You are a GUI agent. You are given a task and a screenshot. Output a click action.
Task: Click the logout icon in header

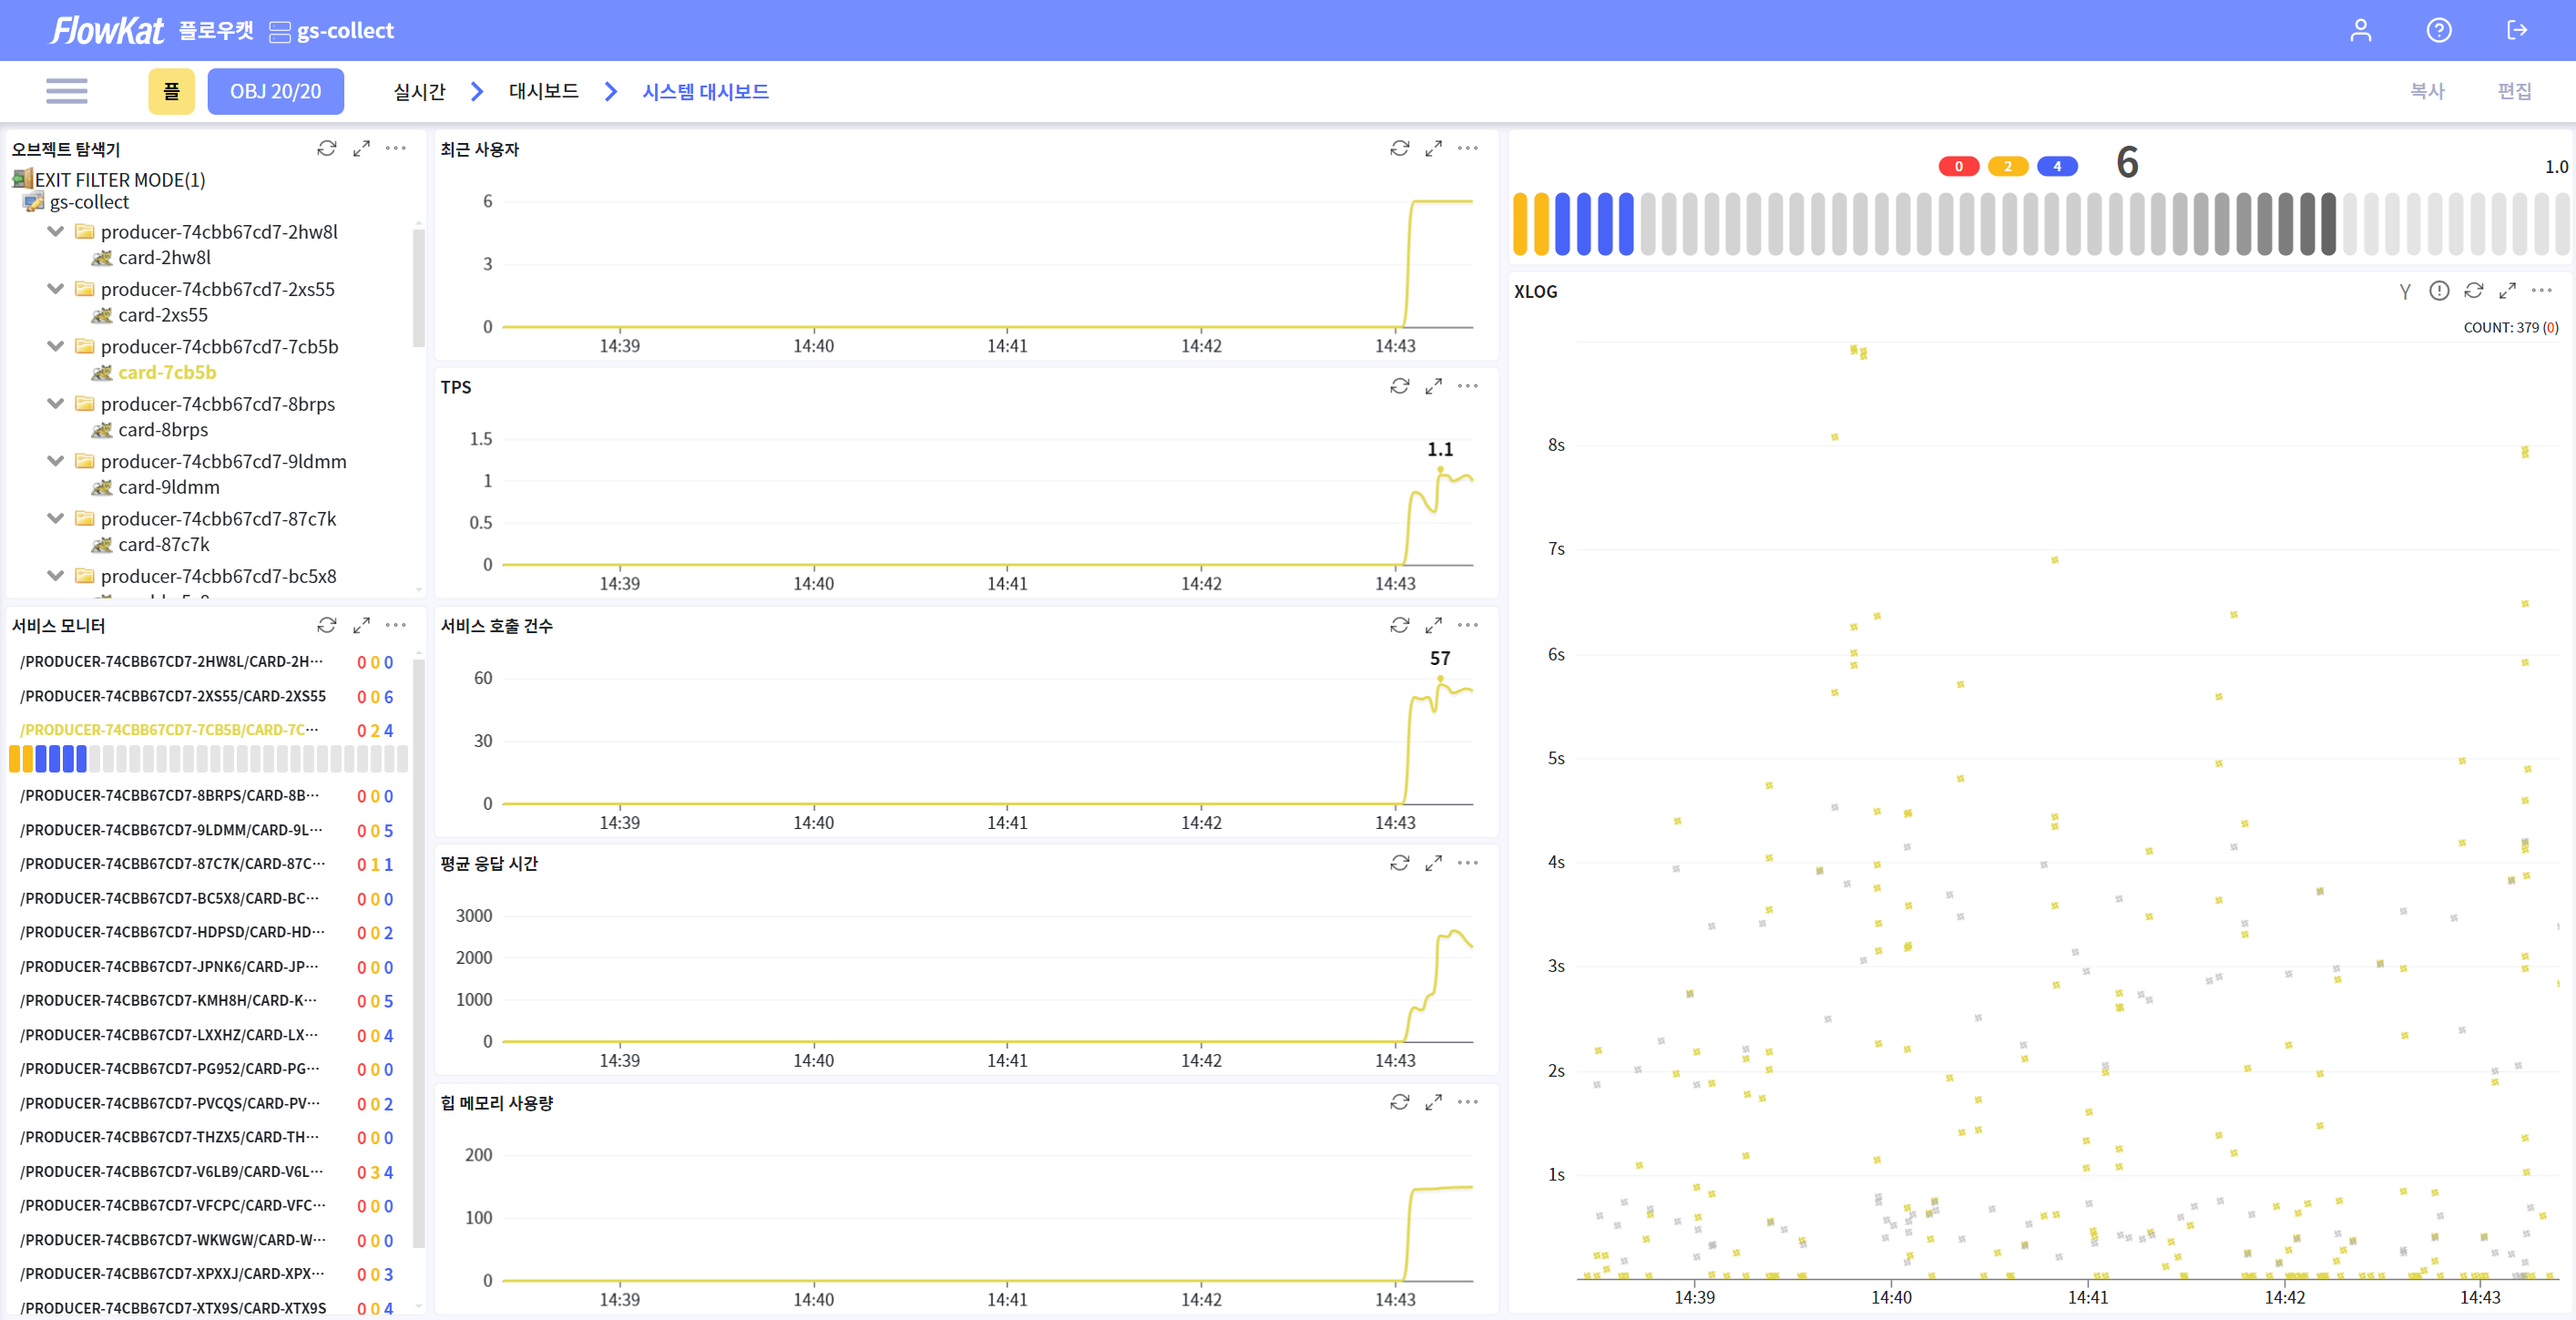tap(2517, 30)
